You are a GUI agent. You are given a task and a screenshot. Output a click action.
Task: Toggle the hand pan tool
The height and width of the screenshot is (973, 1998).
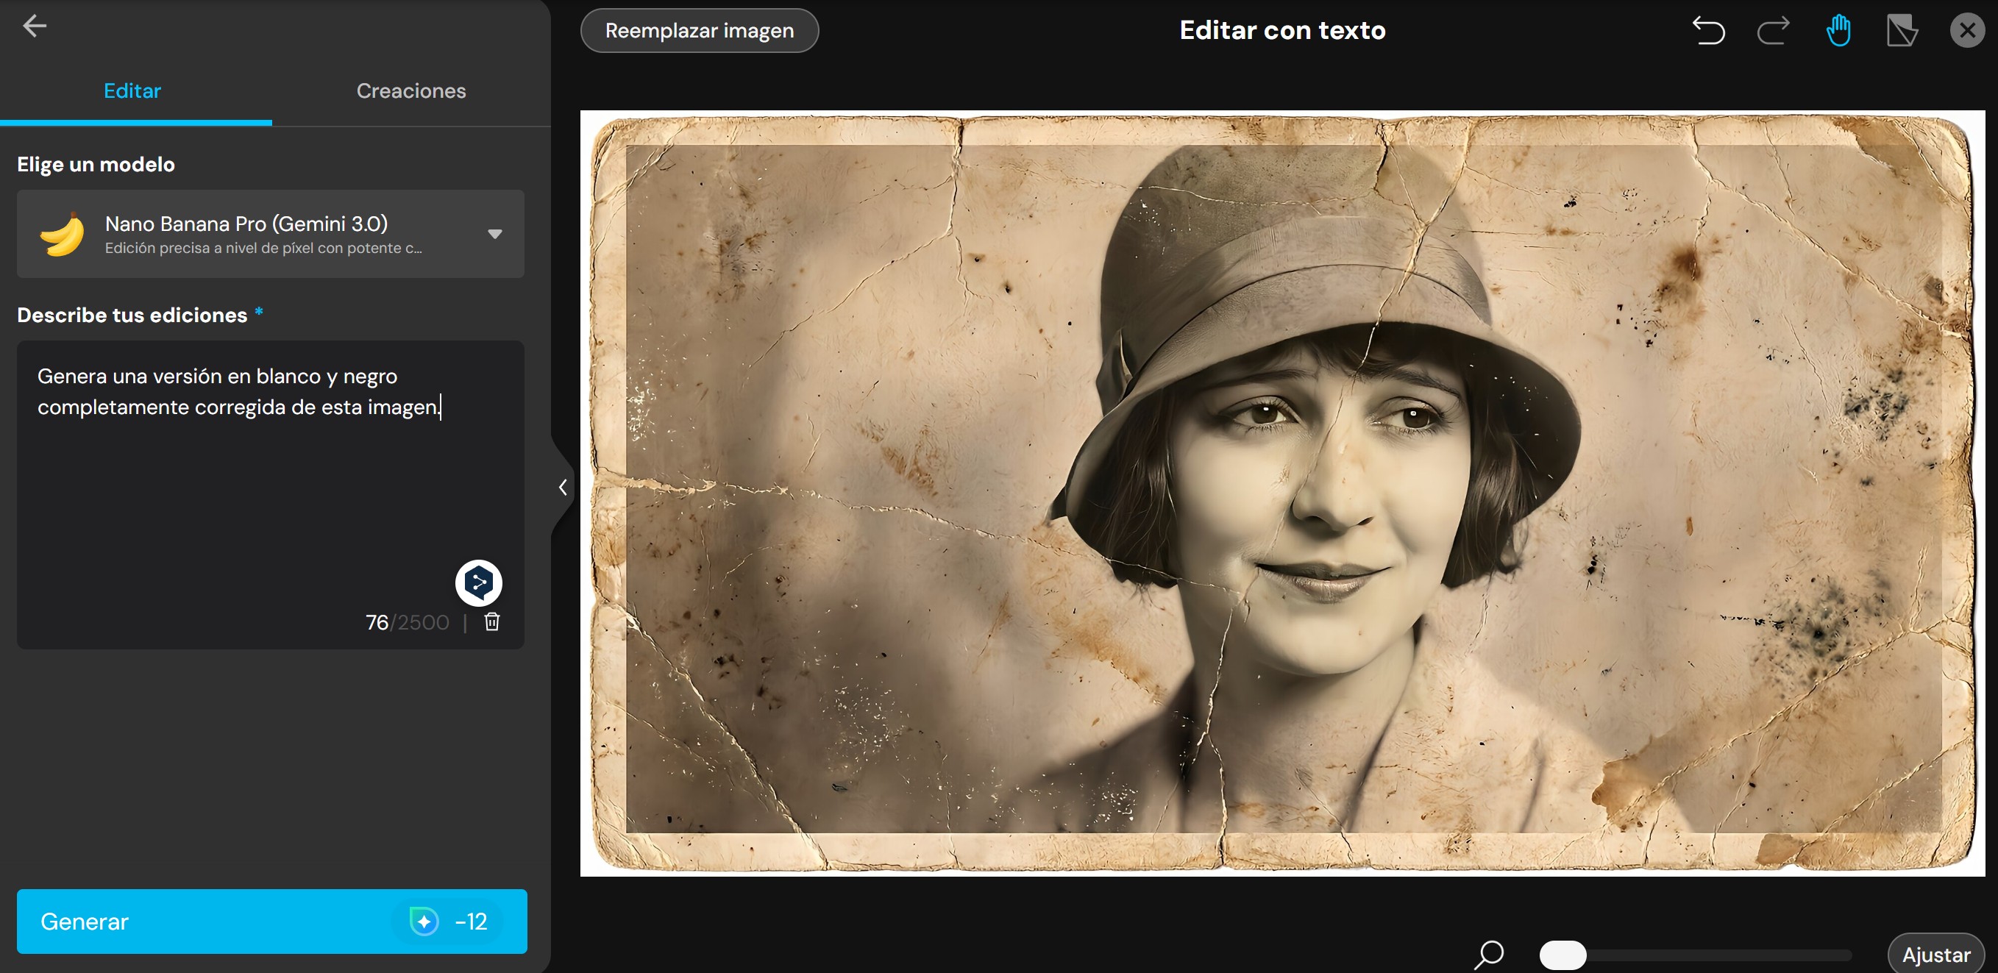(1838, 30)
